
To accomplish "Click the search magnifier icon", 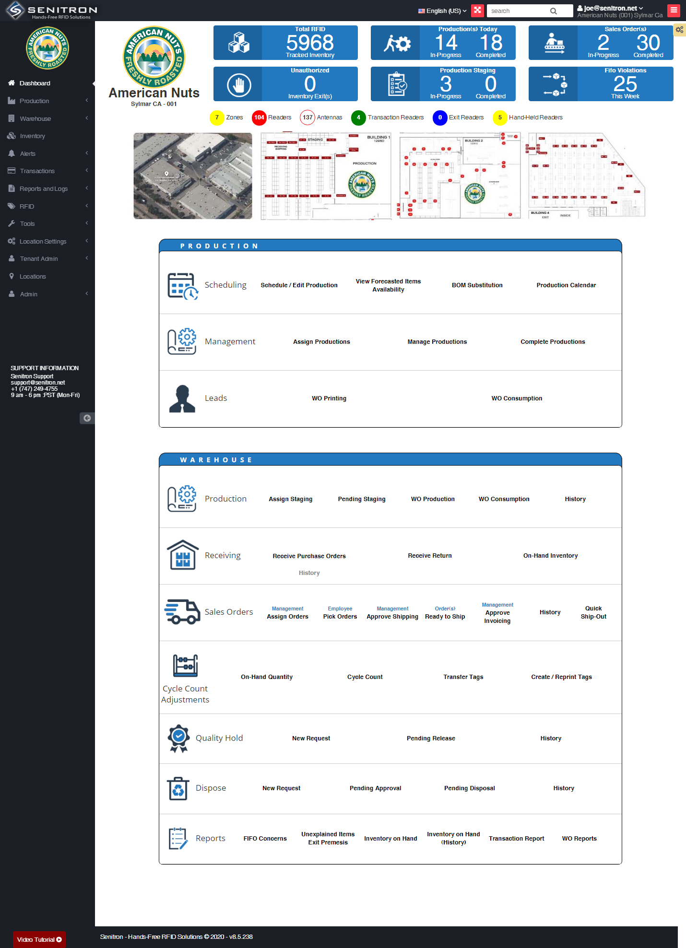I will pos(553,11).
